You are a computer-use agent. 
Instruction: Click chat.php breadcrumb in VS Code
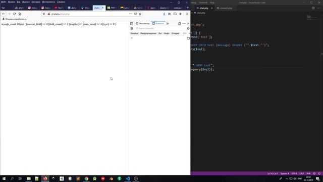coord(200,13)
